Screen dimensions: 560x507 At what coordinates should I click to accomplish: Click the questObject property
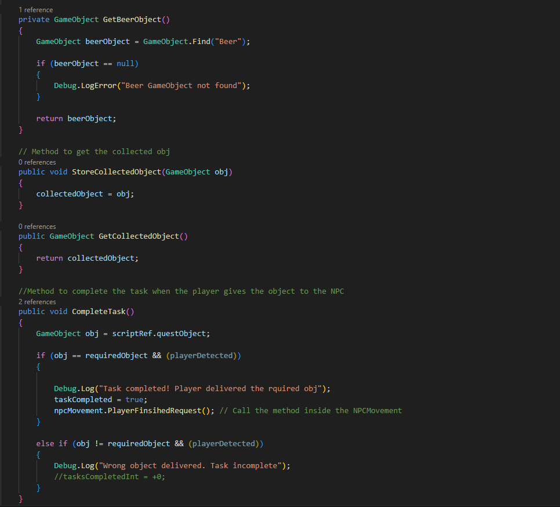pyautogui.click(x=181, y=334)
